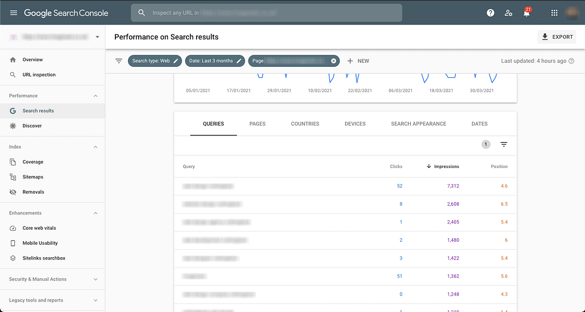
Task: Click the URL inspection magnifier icon
Action: (13, 75)
